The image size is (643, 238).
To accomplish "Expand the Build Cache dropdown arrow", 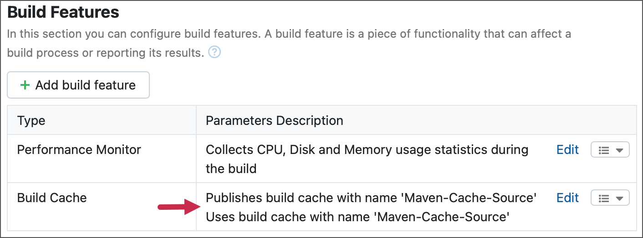I will point(619,198).
